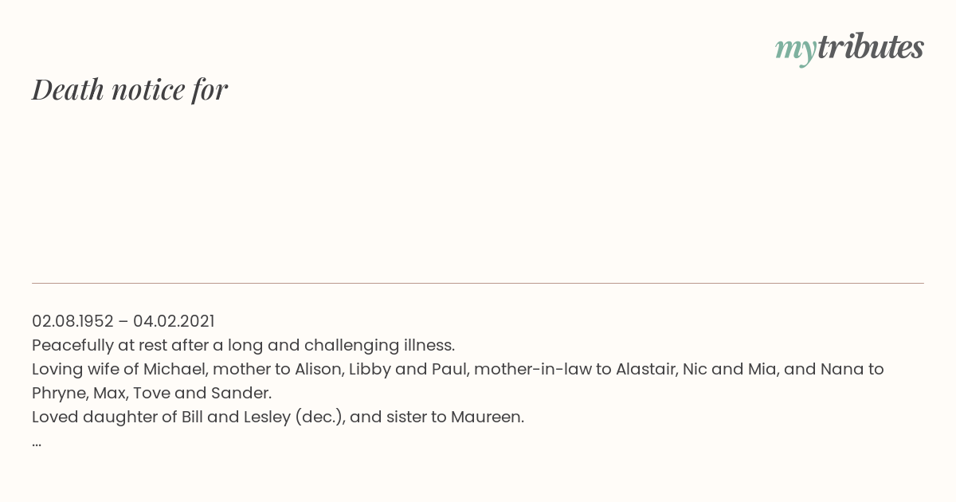Click the "(dec.)" abbreviation
This screenshot has height=502, width=956.
[x=320, y=417]
